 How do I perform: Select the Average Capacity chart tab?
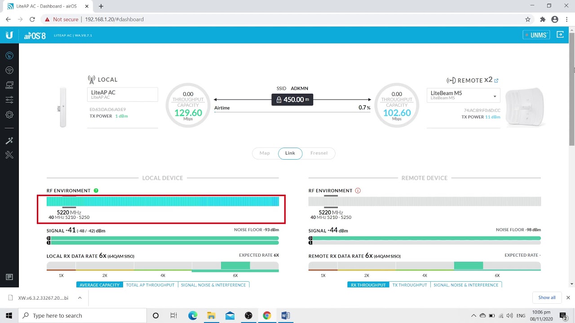click(100, 285)
